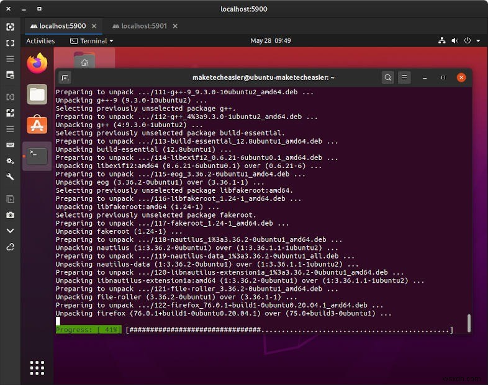Click line 'Unpacking file-roller (3.36.2-0ubuntu1)'

(176, 297)
